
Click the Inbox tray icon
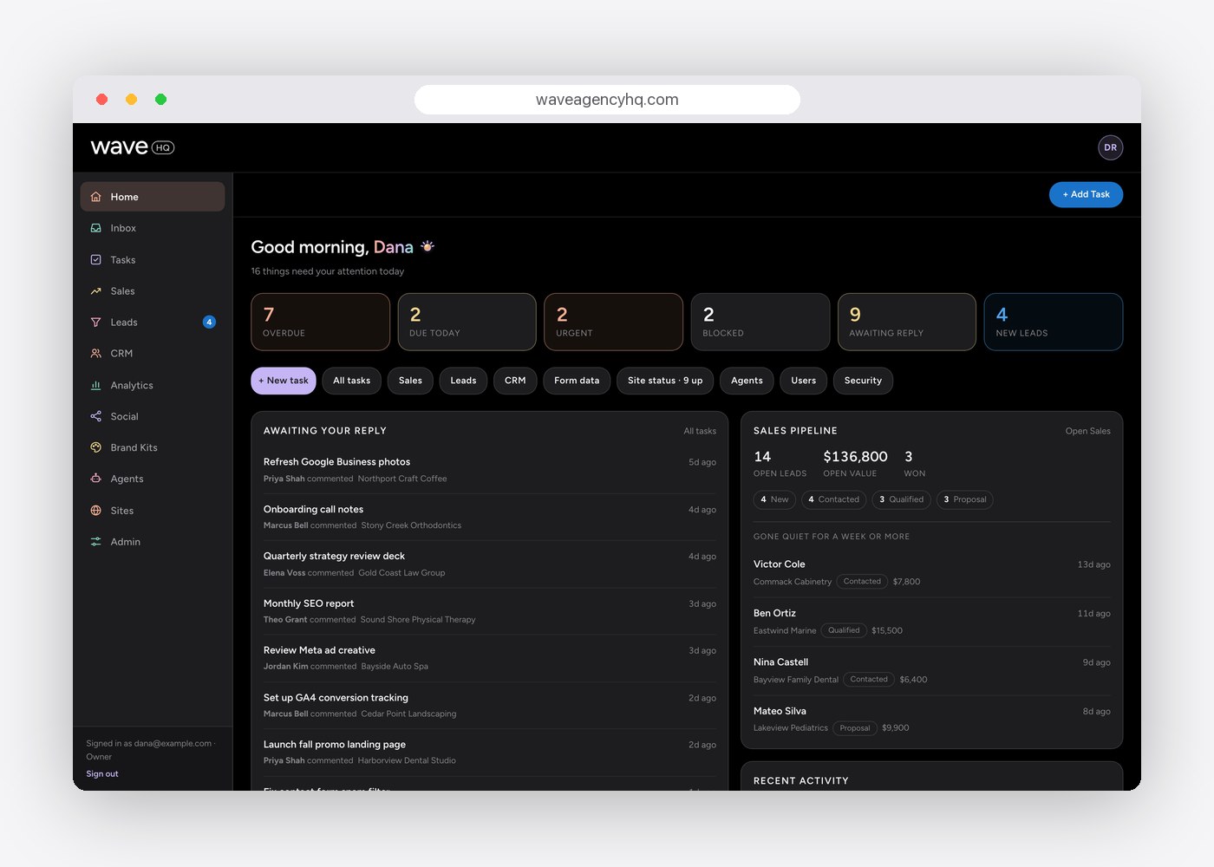pyautogui.click(x=96, y=228)
